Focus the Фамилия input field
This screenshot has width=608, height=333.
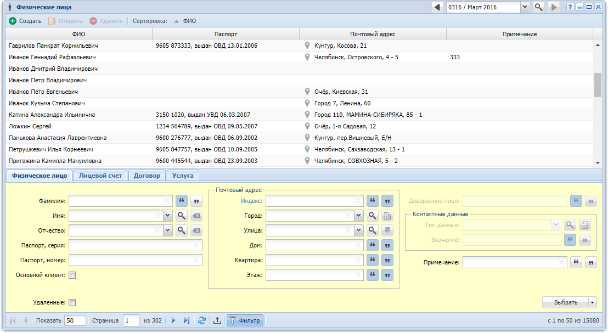(121, 201)
